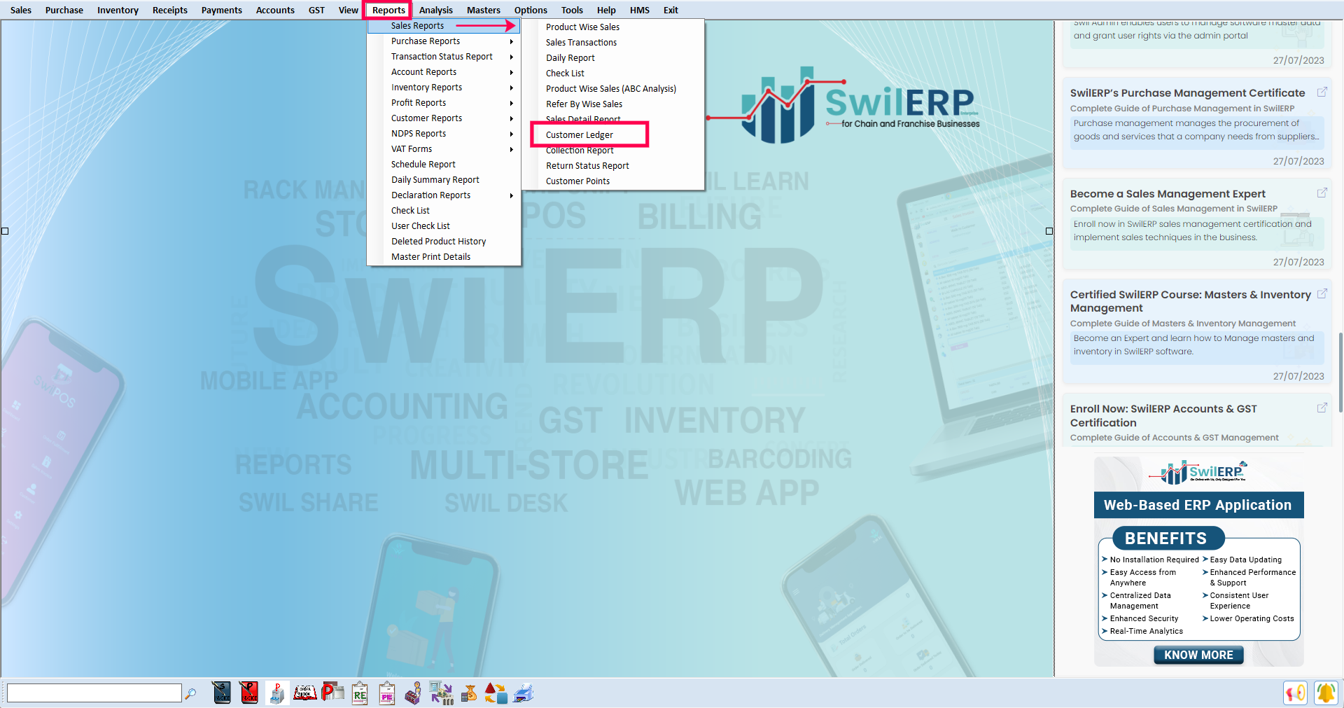The image size is (1344, 708).
Task: Open Schedule Report entry
Action: [423, 165]
